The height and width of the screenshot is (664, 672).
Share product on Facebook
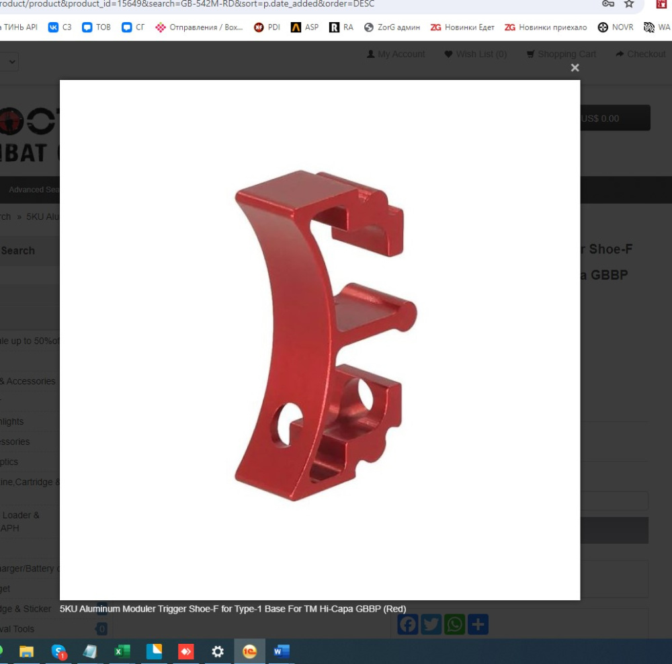(407, 624)
